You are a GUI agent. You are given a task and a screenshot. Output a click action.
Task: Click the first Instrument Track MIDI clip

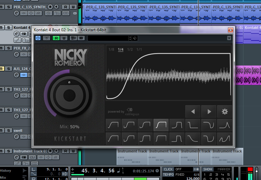pyautogui.click(x=132, y=157)
